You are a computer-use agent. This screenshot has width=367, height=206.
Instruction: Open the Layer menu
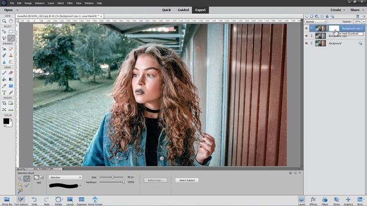pyautogui.click(x=51, y=3)
